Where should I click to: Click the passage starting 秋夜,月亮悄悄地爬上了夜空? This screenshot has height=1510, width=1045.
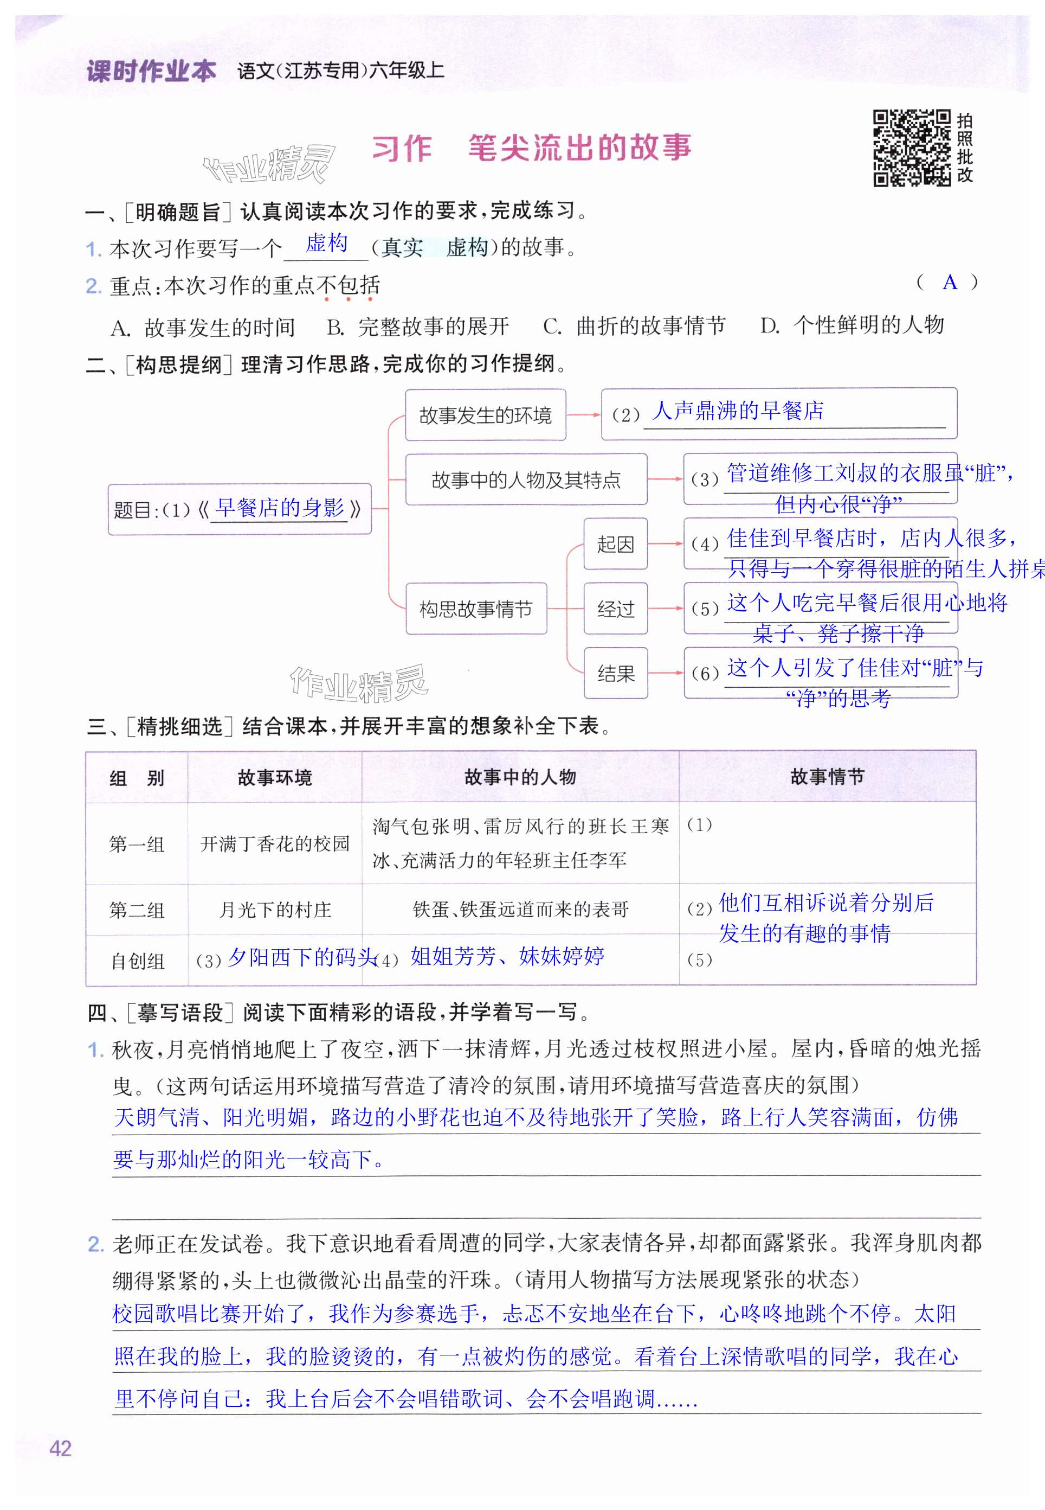(x=546, y=1068)
